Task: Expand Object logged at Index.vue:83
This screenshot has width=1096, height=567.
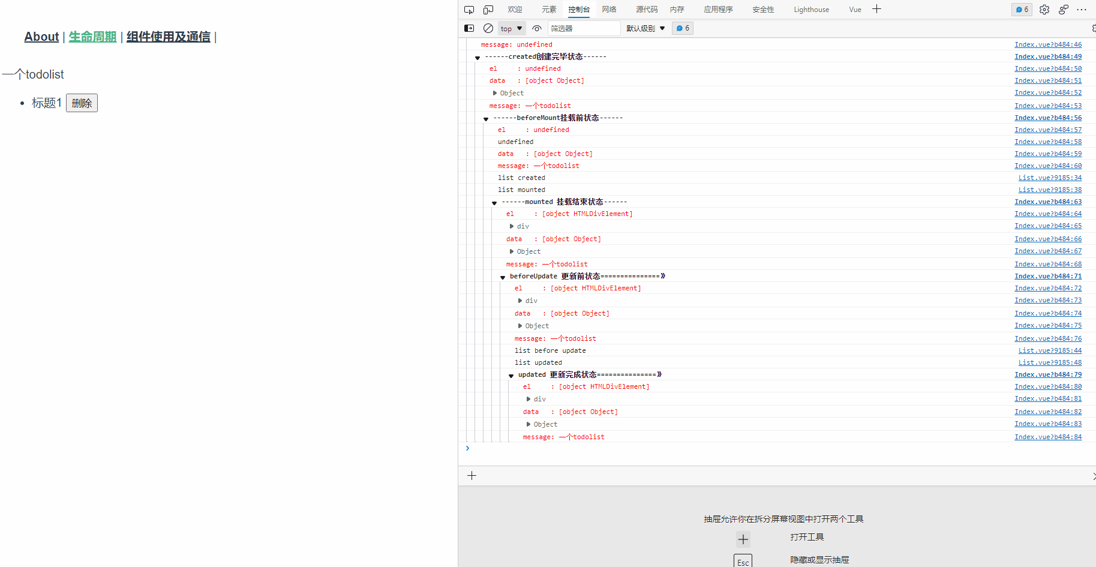Action: (x=529, y=424)
